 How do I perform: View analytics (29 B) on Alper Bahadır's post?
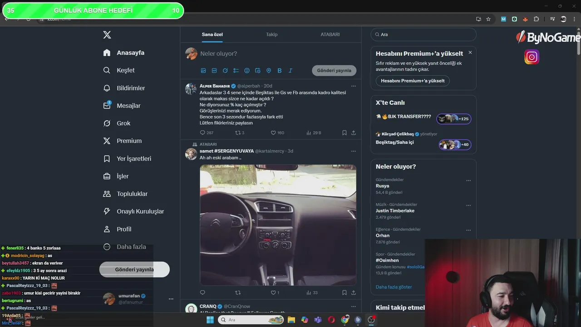pos(314,133)
